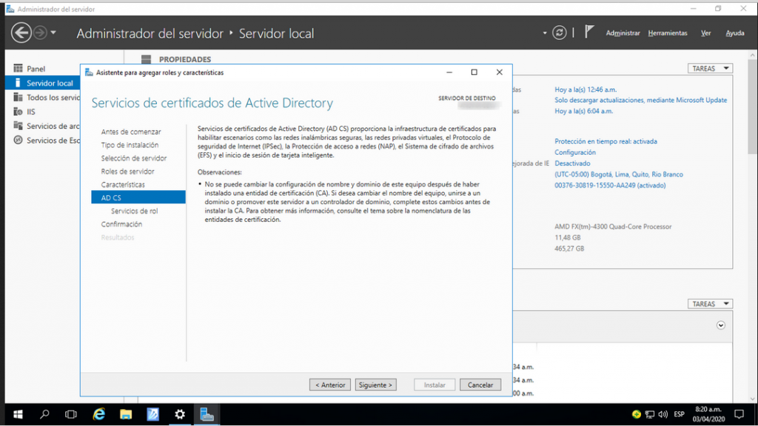This screenshot has height=426, width=758.
Task: Open product ID 00376-30819-15550-AA249 link
Action: pyautogui.click(x=610, y=186)
